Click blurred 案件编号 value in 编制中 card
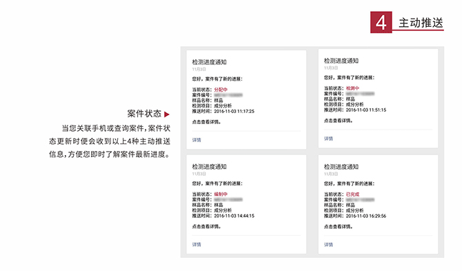This screenshot has height=271, width=462. (x=228, y=199)
